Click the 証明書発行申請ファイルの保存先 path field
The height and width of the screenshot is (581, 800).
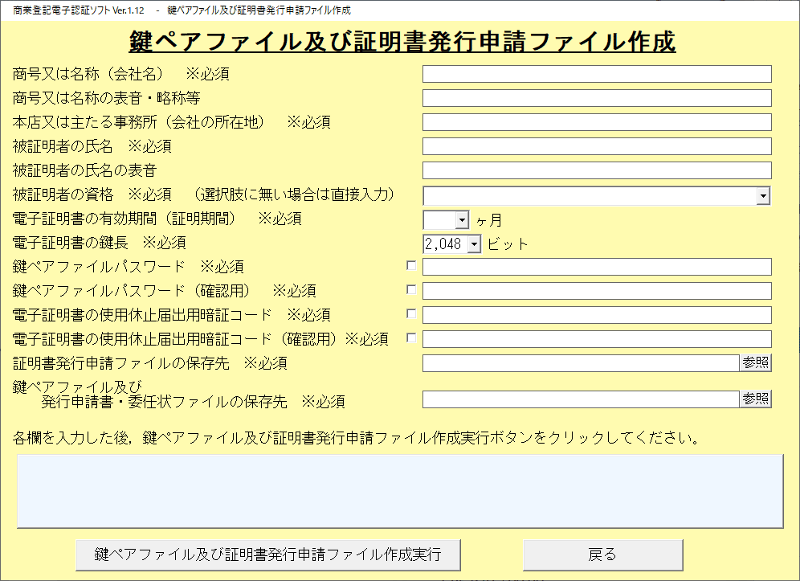(580, 363)
